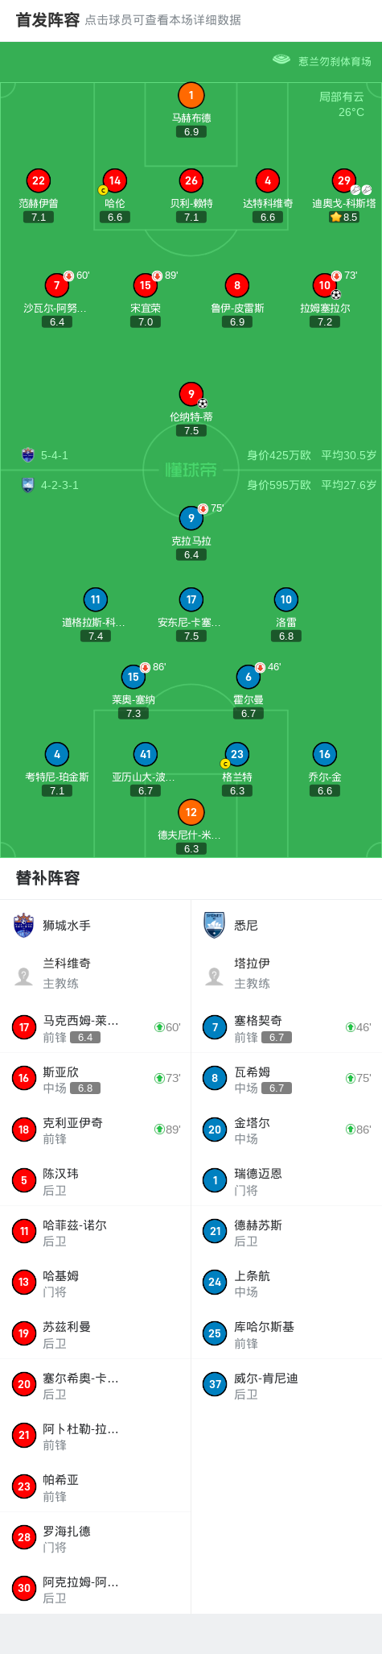Click the 6.9 rating of 鲁伊-皮雷斯
The width and height of the screenshot is (382, 1654).
tap(236, 321)
